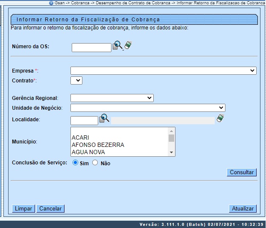Open the help icon beside Gsan breadcrumb

pyautogui.click(x=51, y=3)
